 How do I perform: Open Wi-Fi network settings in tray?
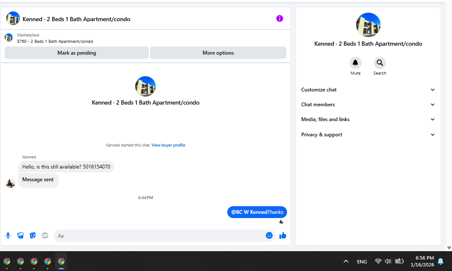(378, 261)
